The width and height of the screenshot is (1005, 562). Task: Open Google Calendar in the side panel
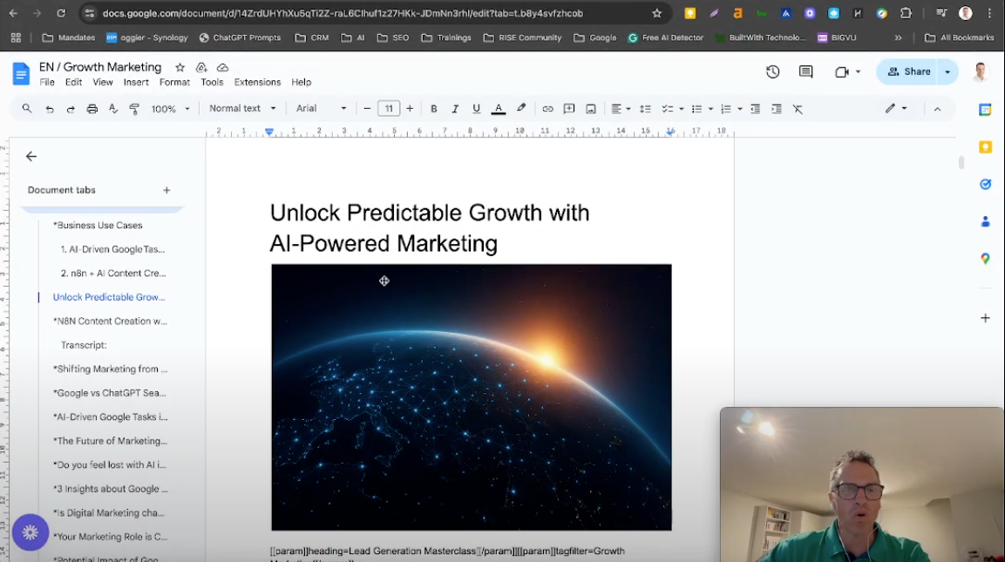tap(985, 110)
